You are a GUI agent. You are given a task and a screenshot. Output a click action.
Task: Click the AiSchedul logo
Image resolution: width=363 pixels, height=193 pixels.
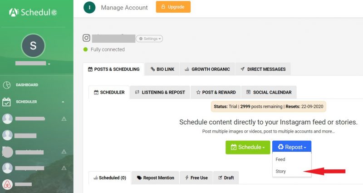(33, 12)
